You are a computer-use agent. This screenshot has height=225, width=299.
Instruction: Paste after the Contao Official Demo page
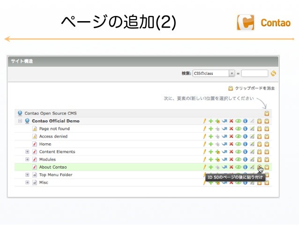click(259, 121)
